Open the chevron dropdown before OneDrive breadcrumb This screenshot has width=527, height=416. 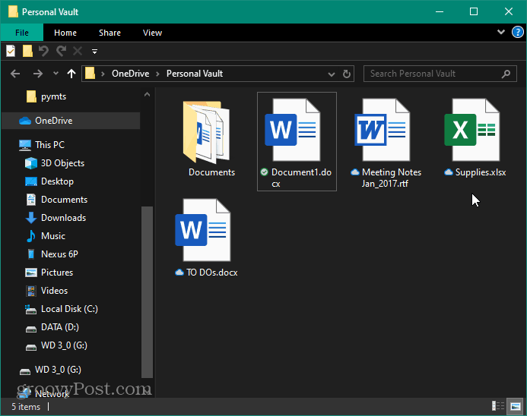[103, 74]
